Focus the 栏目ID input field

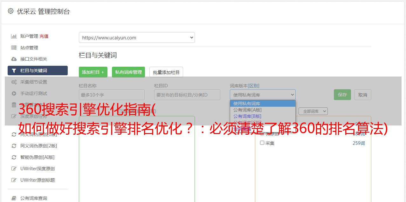pyautogui.click(x=187, y=95)
